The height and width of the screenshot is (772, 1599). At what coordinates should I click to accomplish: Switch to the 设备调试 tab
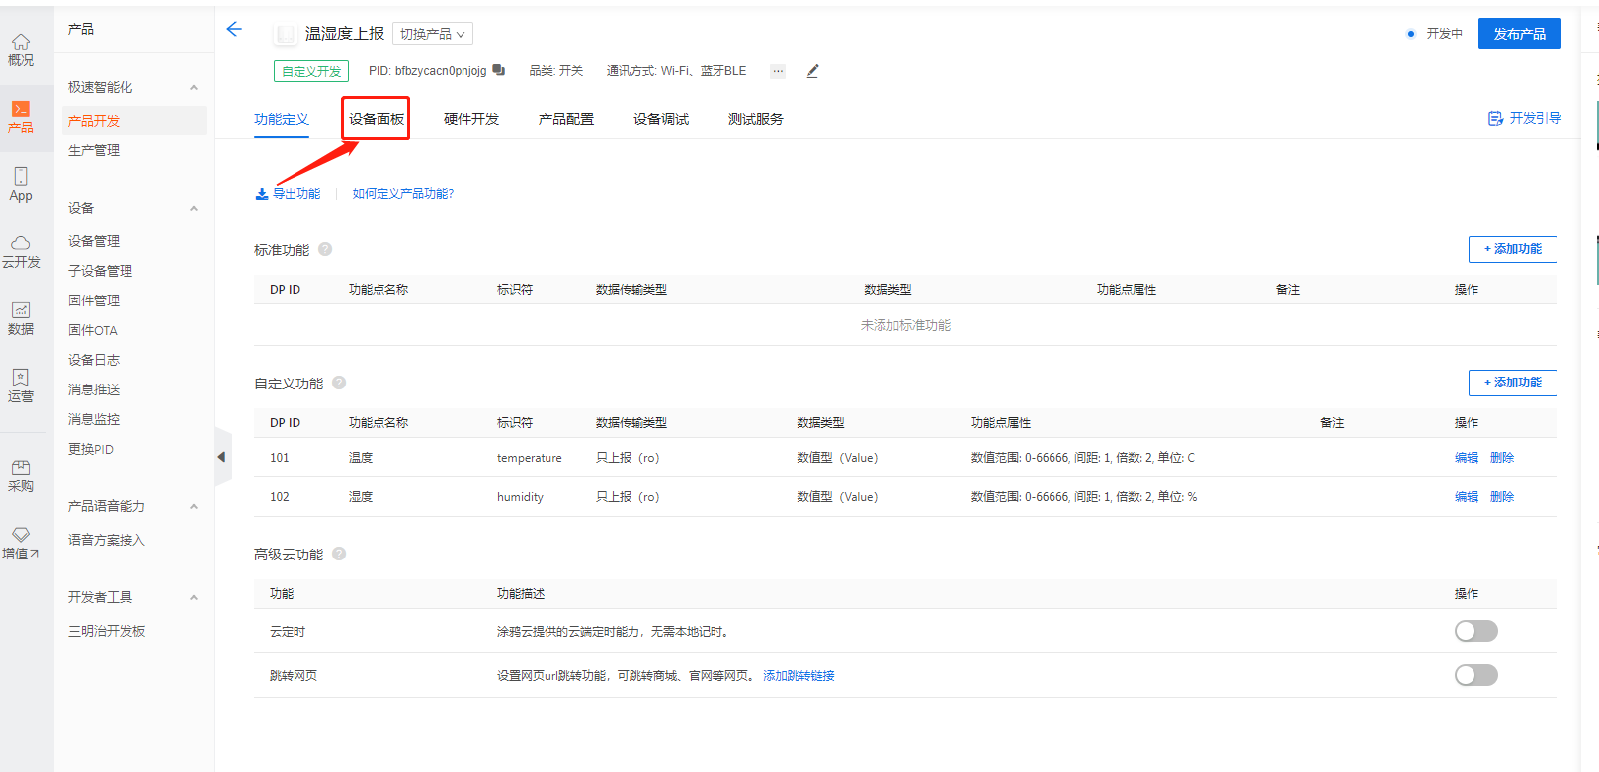point(661,119)
